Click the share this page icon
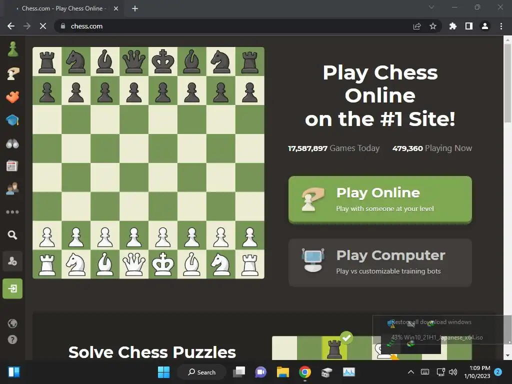This screenshot has width=512, height=384. (417, 26)
